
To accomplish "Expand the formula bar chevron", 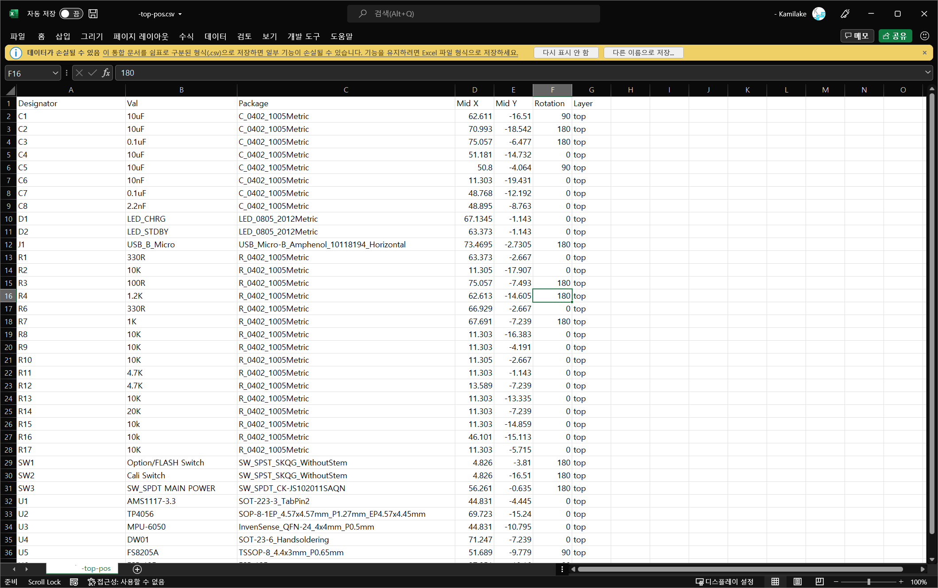I will (x=927, y=73).
